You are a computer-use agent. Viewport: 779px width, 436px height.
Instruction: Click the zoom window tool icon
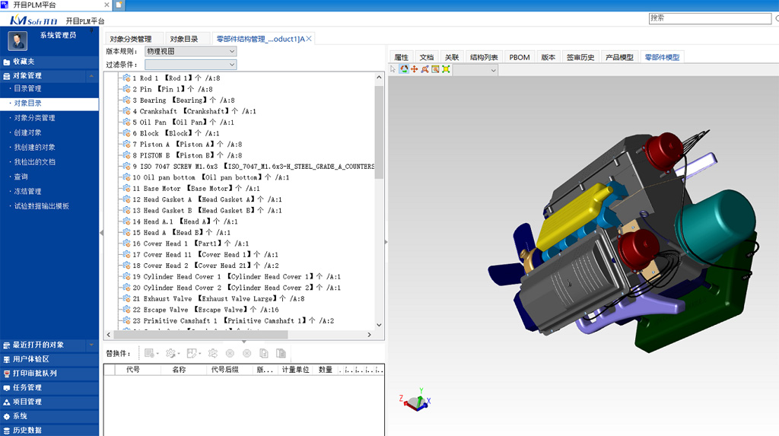coord(435,69)
